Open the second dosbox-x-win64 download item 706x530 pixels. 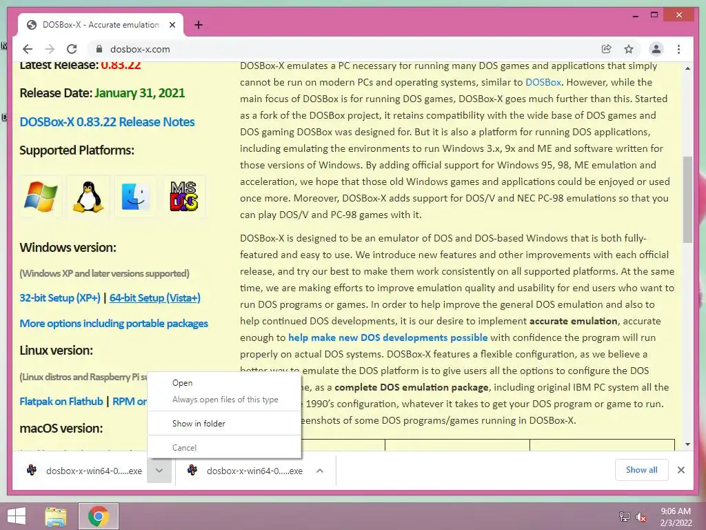pos(245,471)
